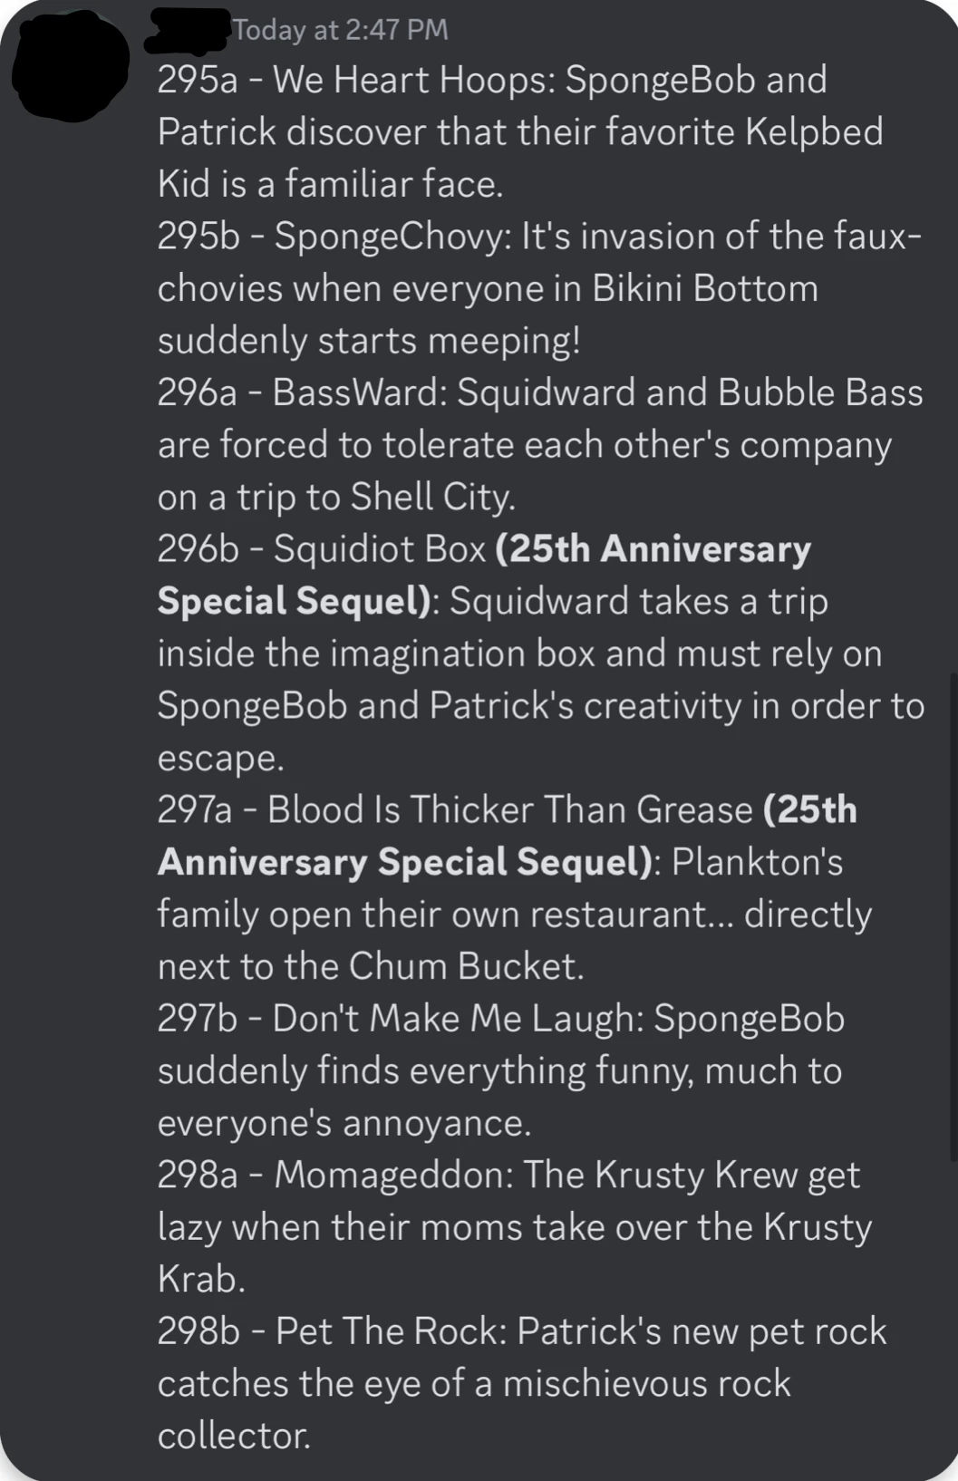Viewport: 958px width, 1481px height.
Task: Click "297a - Blood Is Thicker Than Grease"
Action: 455,809
